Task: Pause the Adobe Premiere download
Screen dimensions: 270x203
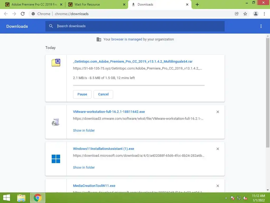Action: [x=82, y=94]
